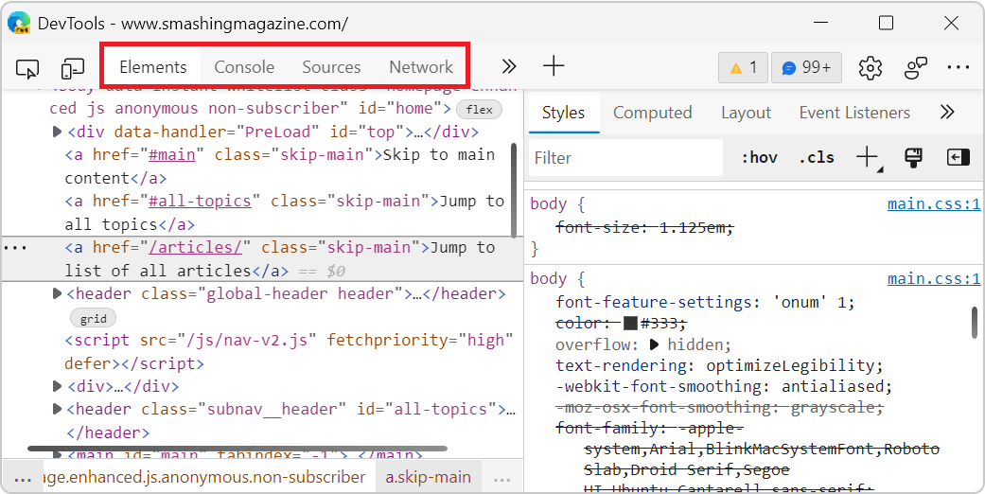Expand the PreLoad div node
985x494 pixels.
point(58,132)
